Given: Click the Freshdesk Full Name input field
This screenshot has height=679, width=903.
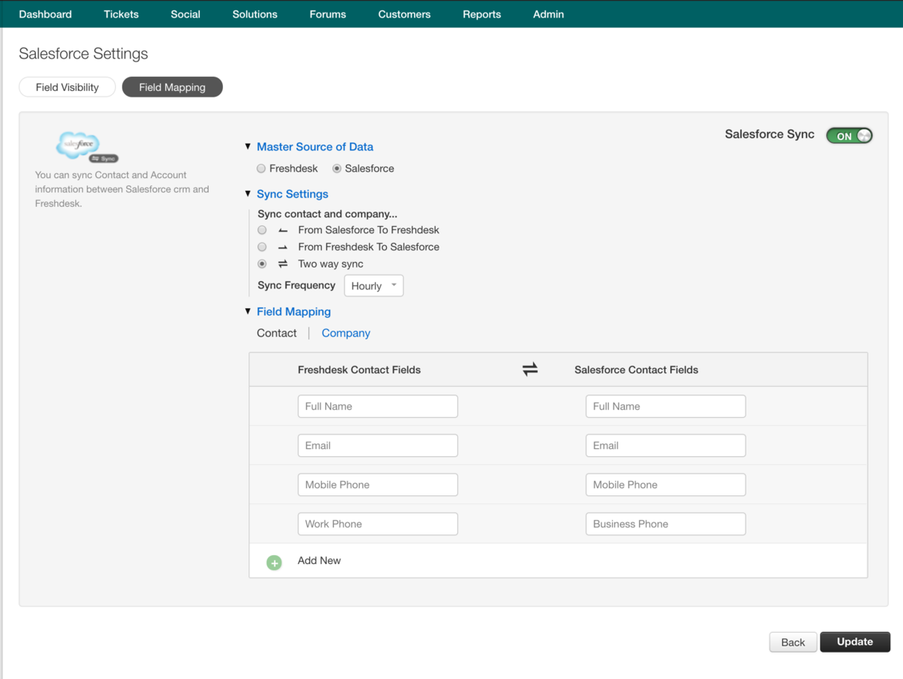Looking at the screenshot, I should click(377, 406).
